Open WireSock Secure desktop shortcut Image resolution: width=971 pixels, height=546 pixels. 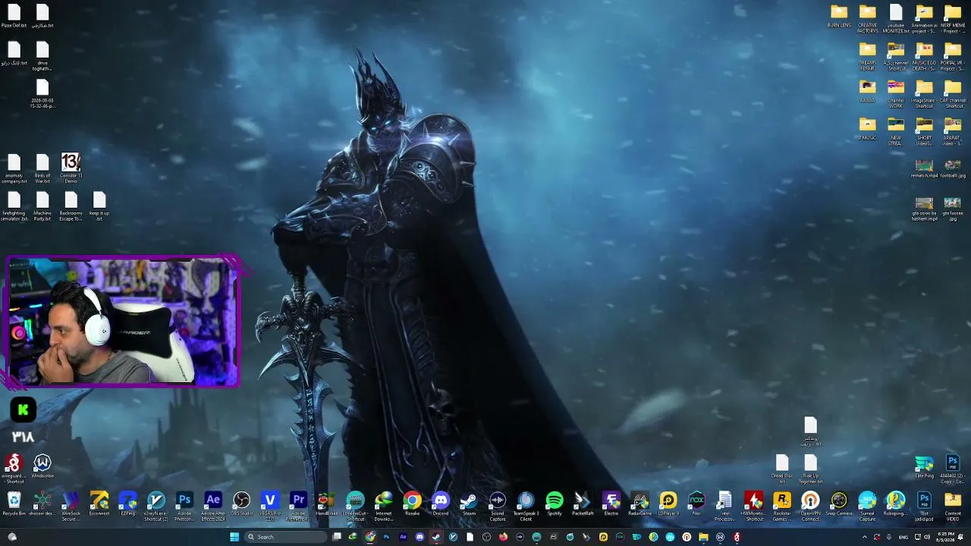tap(71, 506)
